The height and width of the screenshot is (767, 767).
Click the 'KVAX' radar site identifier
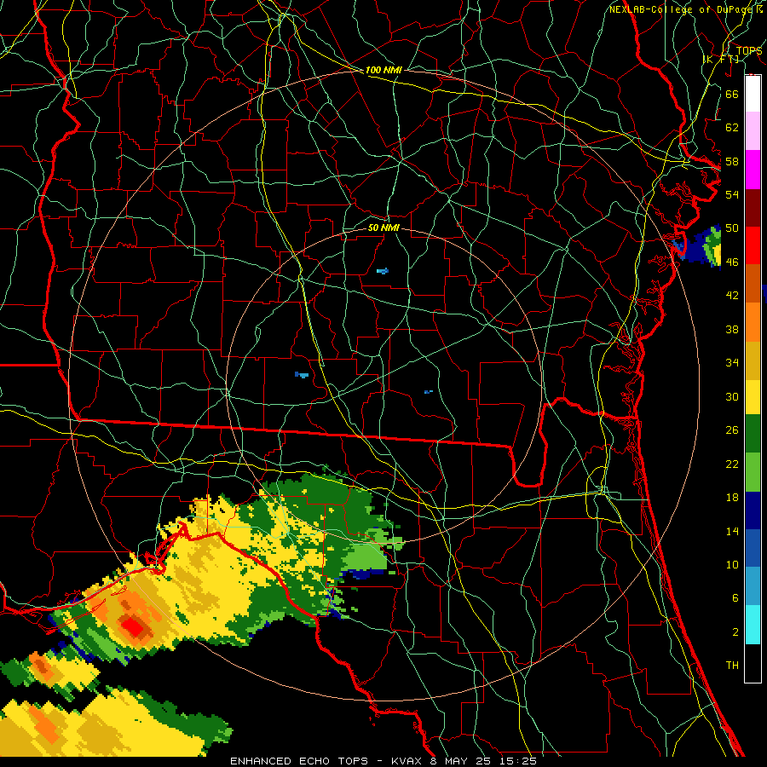407,761
